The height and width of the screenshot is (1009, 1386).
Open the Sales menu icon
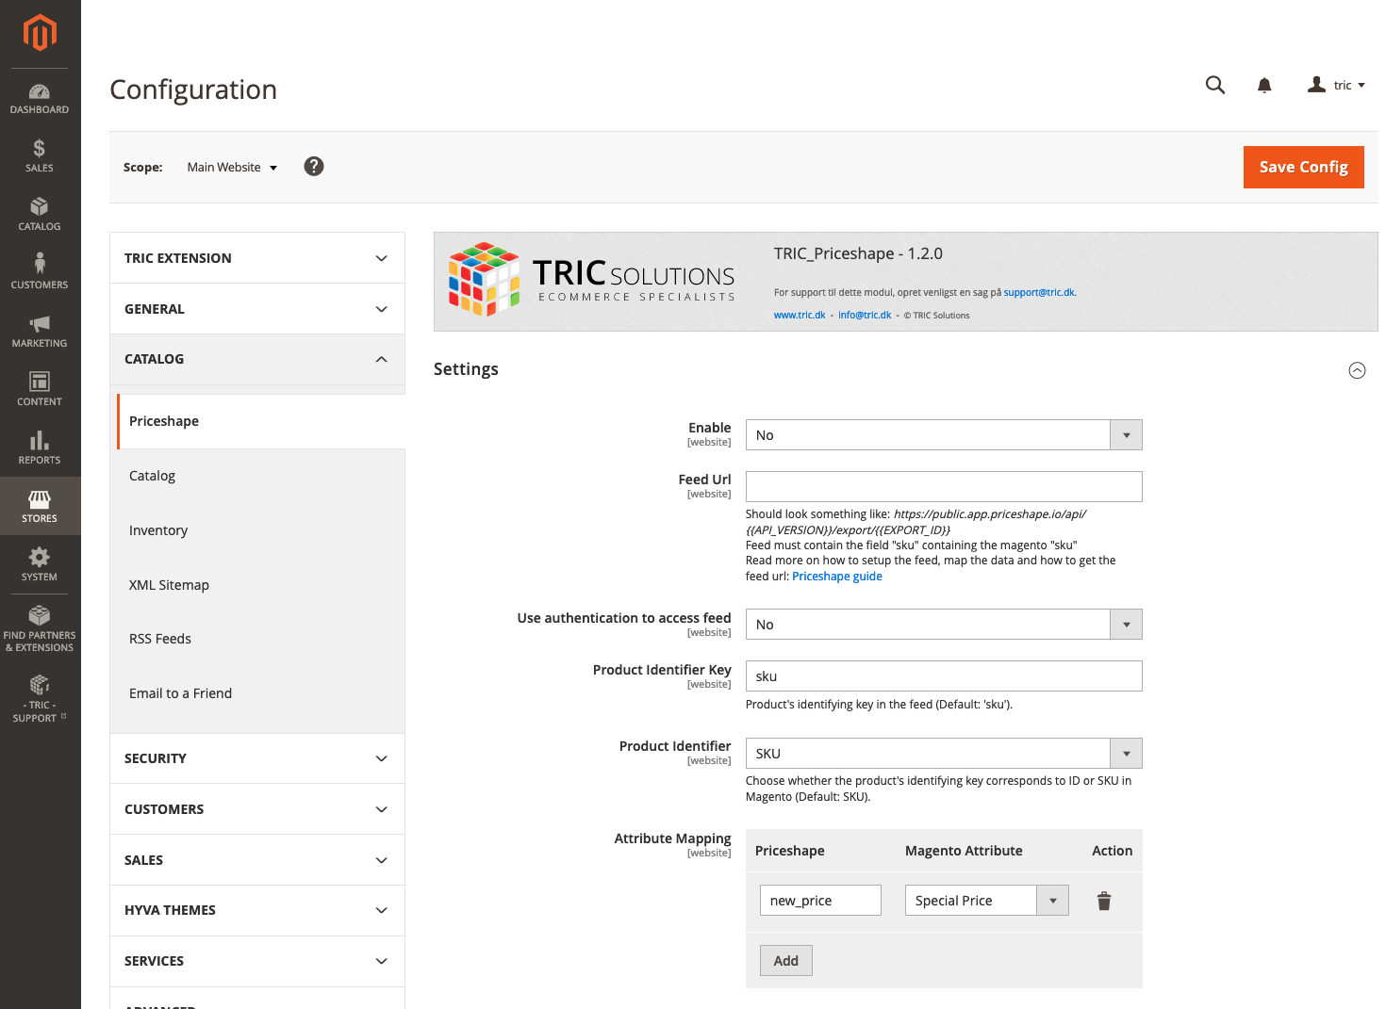40,155
